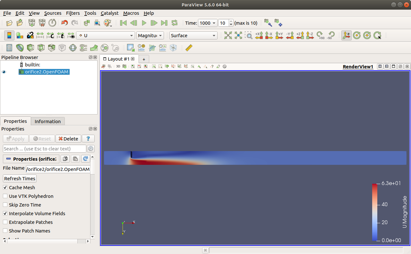
Task: Click the Refresh Times button
Action: pyautogui.click(x=20, y=179)
